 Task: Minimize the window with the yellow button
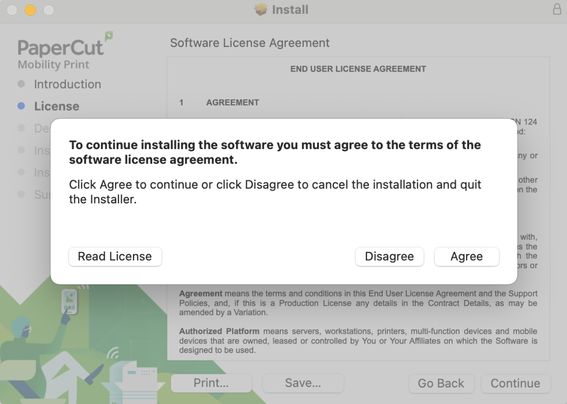click(30, 10)
